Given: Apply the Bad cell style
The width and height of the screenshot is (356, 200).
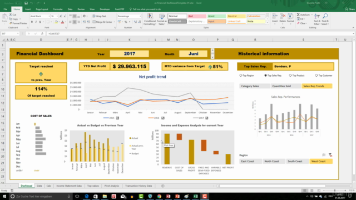Looking at the screenshot, I should click(x=196, y=16).
